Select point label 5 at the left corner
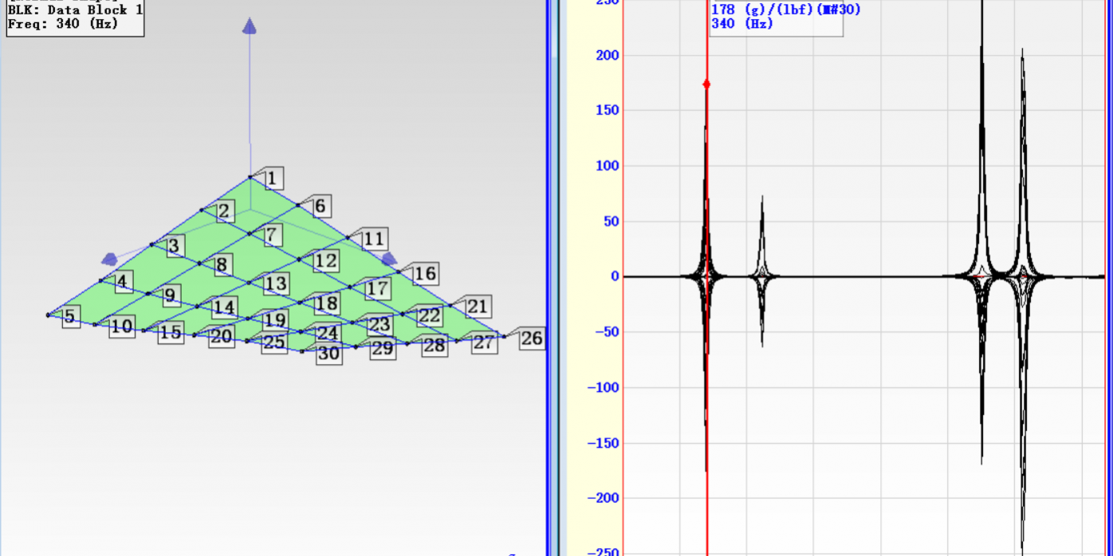Viewport: 1113px width, 556px height. tap(69, 317)
